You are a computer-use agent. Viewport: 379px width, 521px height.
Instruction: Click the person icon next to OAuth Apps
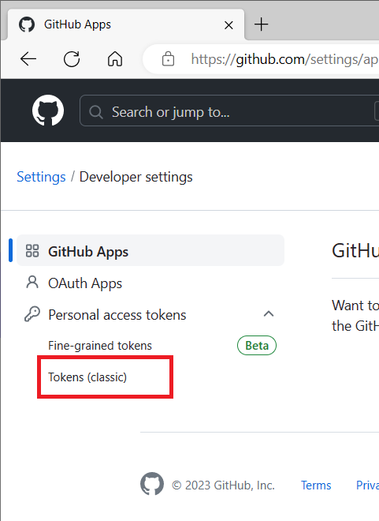(x=32, y=283)
